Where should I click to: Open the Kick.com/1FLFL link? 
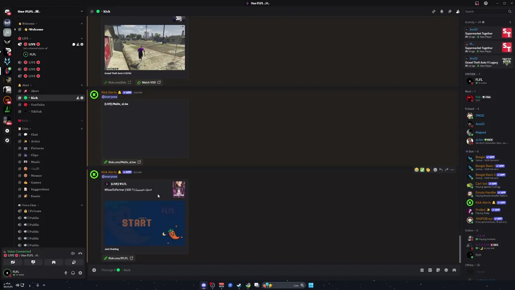click(x=118, y=258)
